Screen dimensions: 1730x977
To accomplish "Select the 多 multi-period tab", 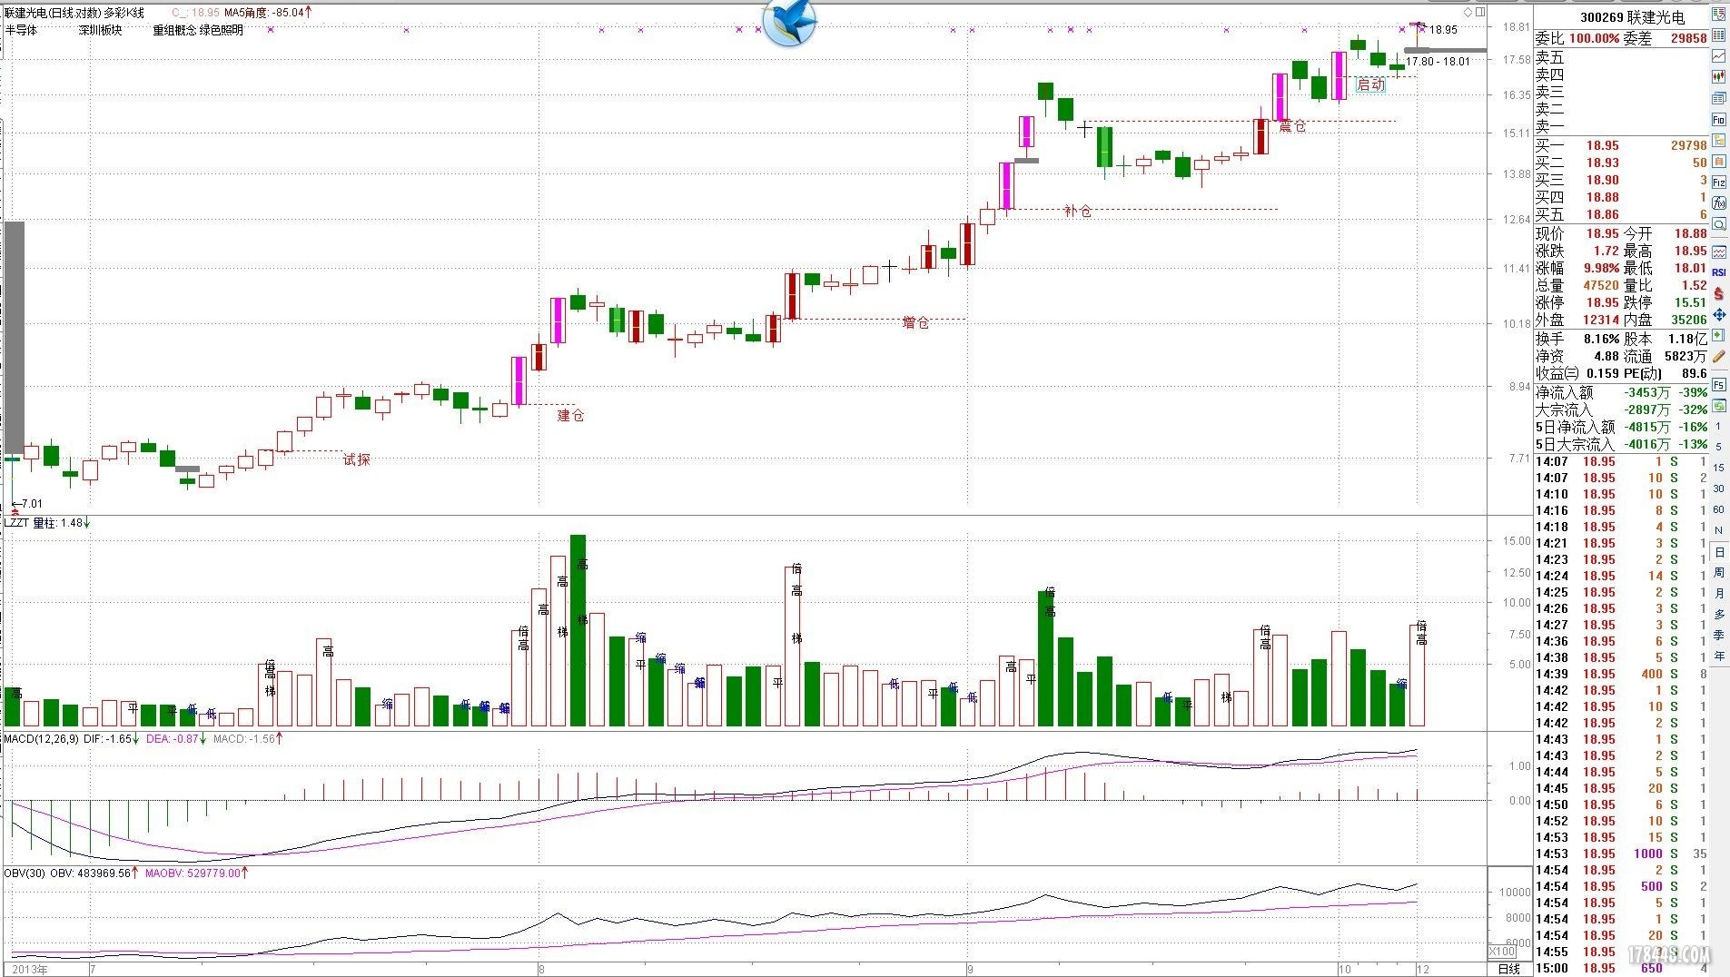I will pyautogui.click(x=1719, y=615).
